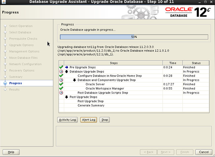Collapse the Database Upgrade Steps arrow
This screenshot has height=157, width=215.
click(x=66, y=71)
